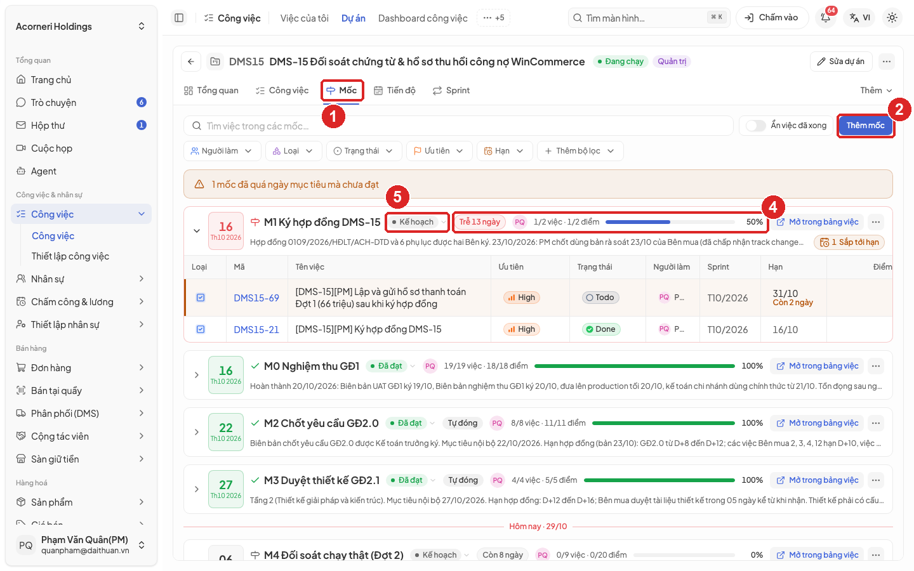Screen dimensions: 914x571
Task: Click task type icon for DMS15-69
Action: coord(201,298)
